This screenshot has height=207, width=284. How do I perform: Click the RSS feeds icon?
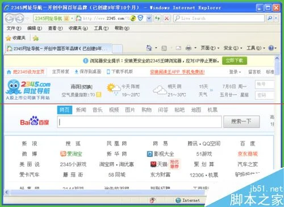coord(164,48)
